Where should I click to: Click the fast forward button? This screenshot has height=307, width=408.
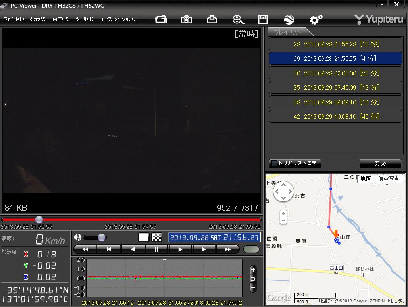tap(228, 249)
